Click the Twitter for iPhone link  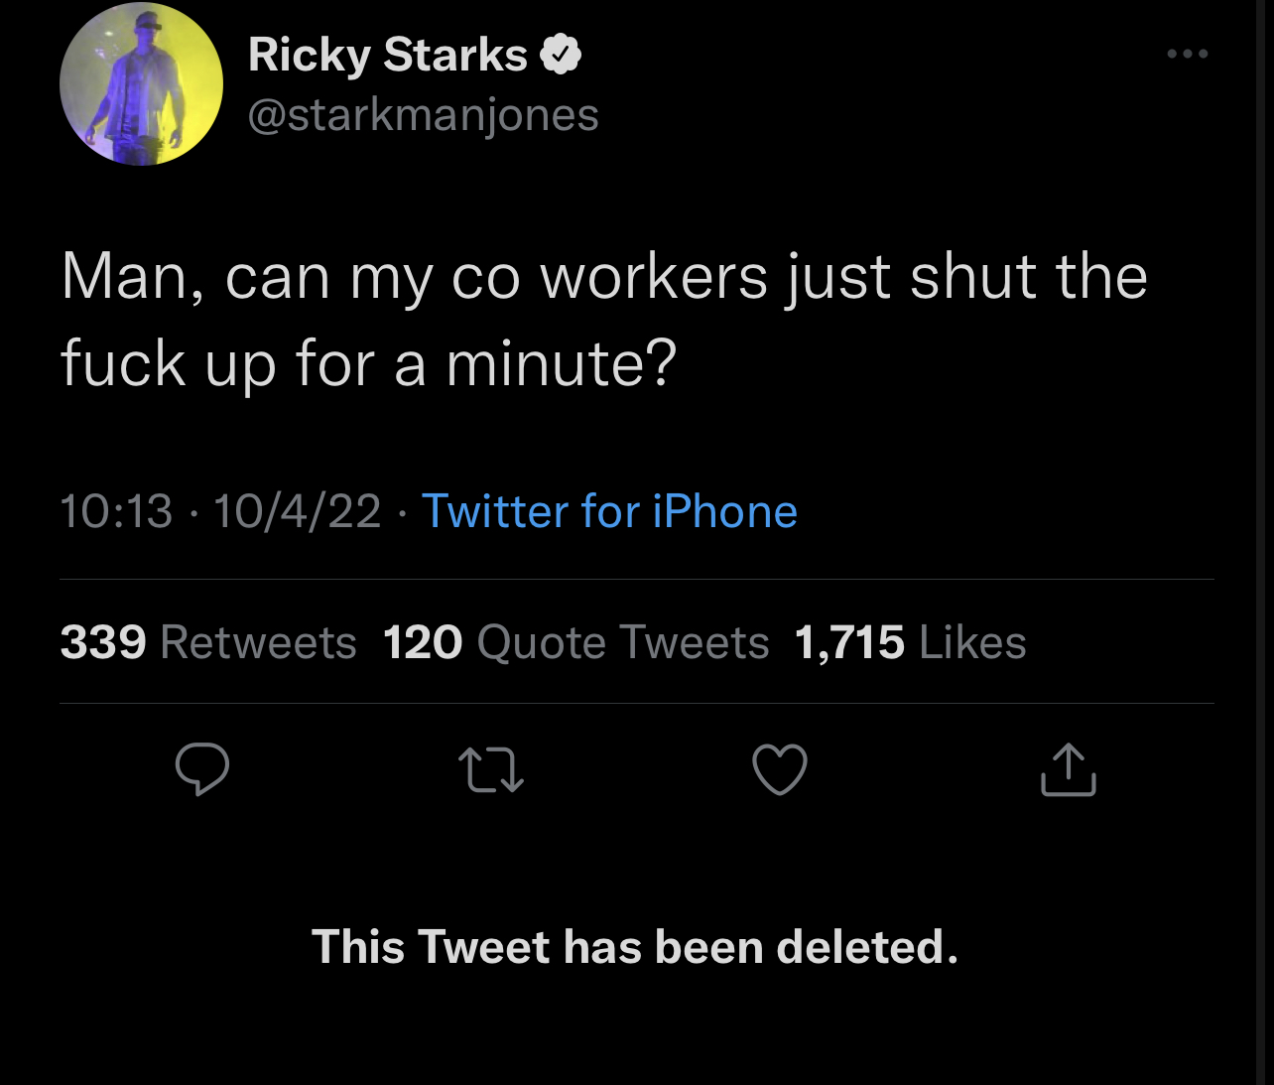609,511
